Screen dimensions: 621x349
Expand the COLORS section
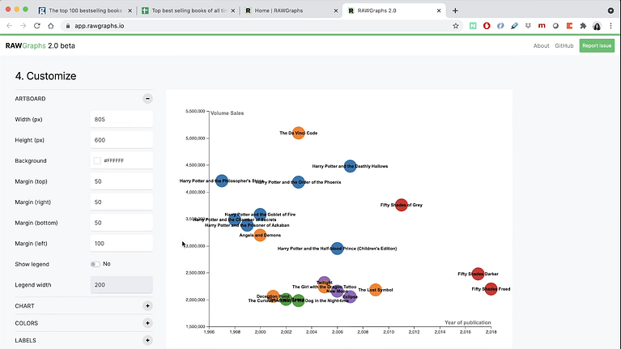[147, 323]
